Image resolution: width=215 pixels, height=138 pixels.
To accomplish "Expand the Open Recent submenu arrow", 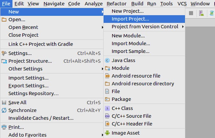I will [103, 27].
